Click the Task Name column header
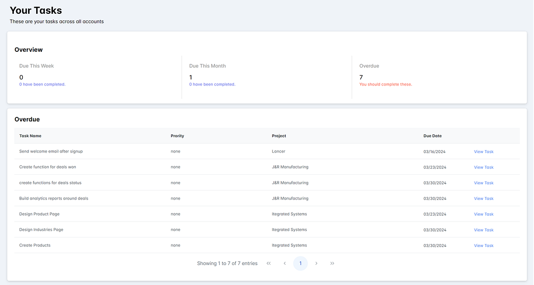This screenshot has width=534, height=285. 30,136
